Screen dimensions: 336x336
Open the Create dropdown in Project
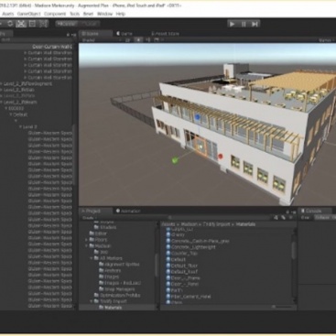pos(90,218)
